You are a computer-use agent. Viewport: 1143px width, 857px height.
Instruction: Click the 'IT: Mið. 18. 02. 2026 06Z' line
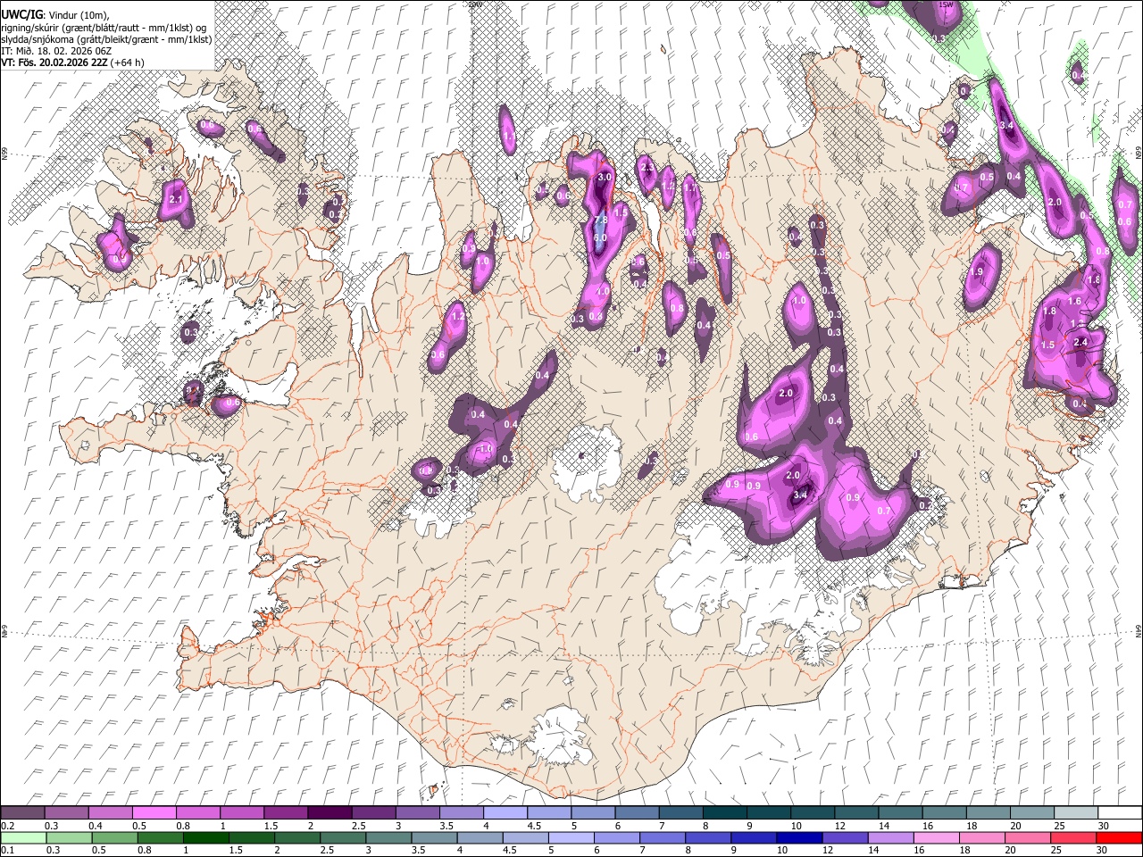(x=56, y=51)
